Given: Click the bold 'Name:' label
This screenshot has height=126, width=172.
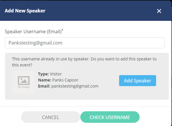Looking at the screenshot, I should [x=45, y=80].
